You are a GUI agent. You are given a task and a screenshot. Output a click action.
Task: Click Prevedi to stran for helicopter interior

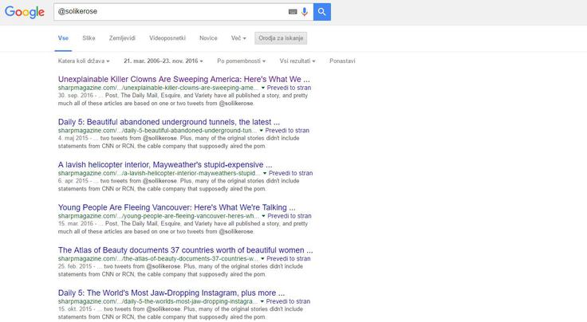coord(290,173)
